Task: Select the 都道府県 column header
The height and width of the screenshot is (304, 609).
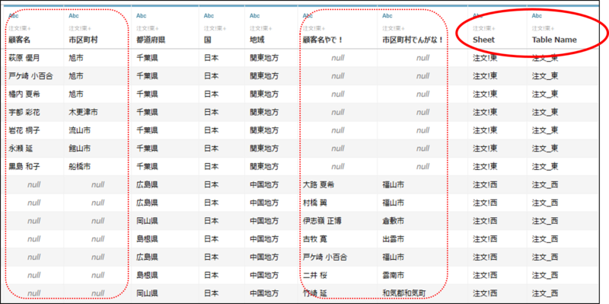Action: (x=151, y=40)
